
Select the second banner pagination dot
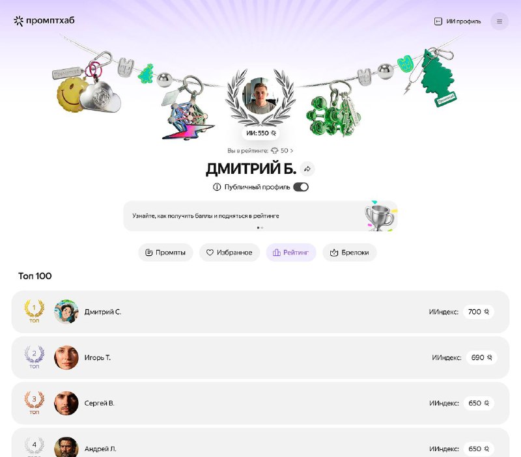(x=262, y=228)
